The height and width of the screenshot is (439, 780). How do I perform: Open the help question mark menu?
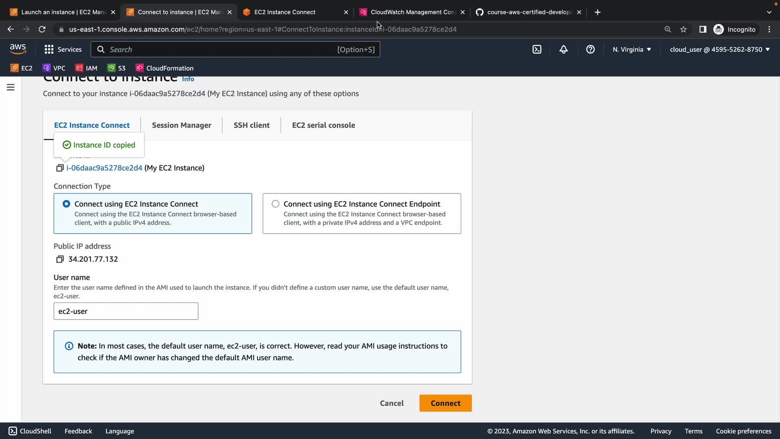[590, 50]
